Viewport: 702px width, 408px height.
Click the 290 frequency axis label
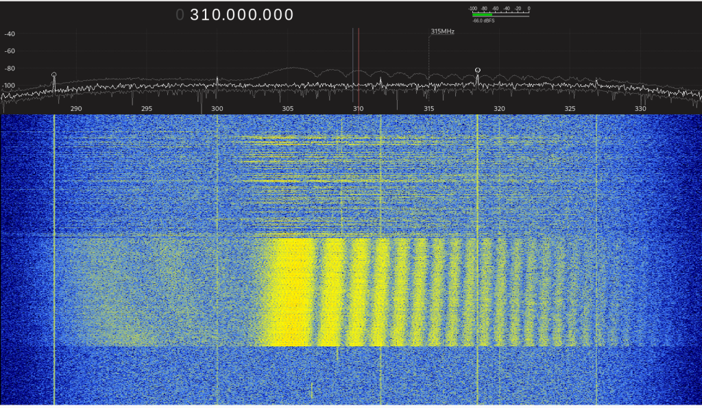click(x=76, y=109)
